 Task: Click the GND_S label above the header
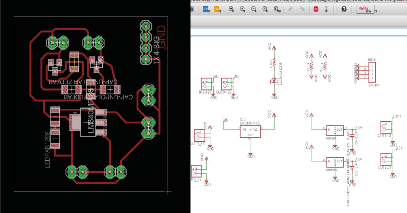point(372,60)
